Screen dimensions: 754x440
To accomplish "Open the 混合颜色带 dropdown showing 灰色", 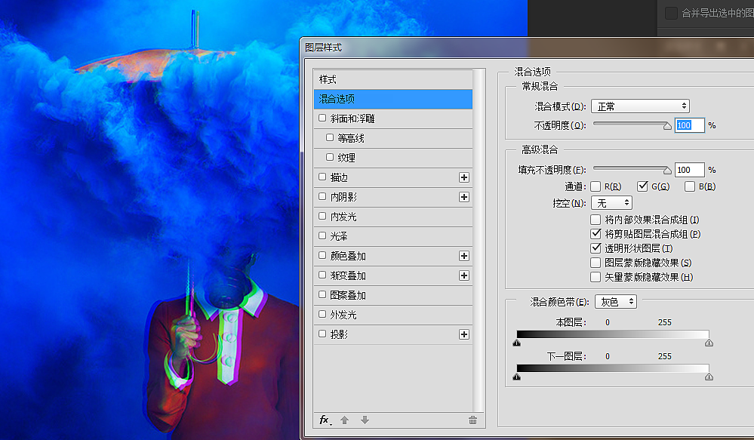I will pos(615,301).
